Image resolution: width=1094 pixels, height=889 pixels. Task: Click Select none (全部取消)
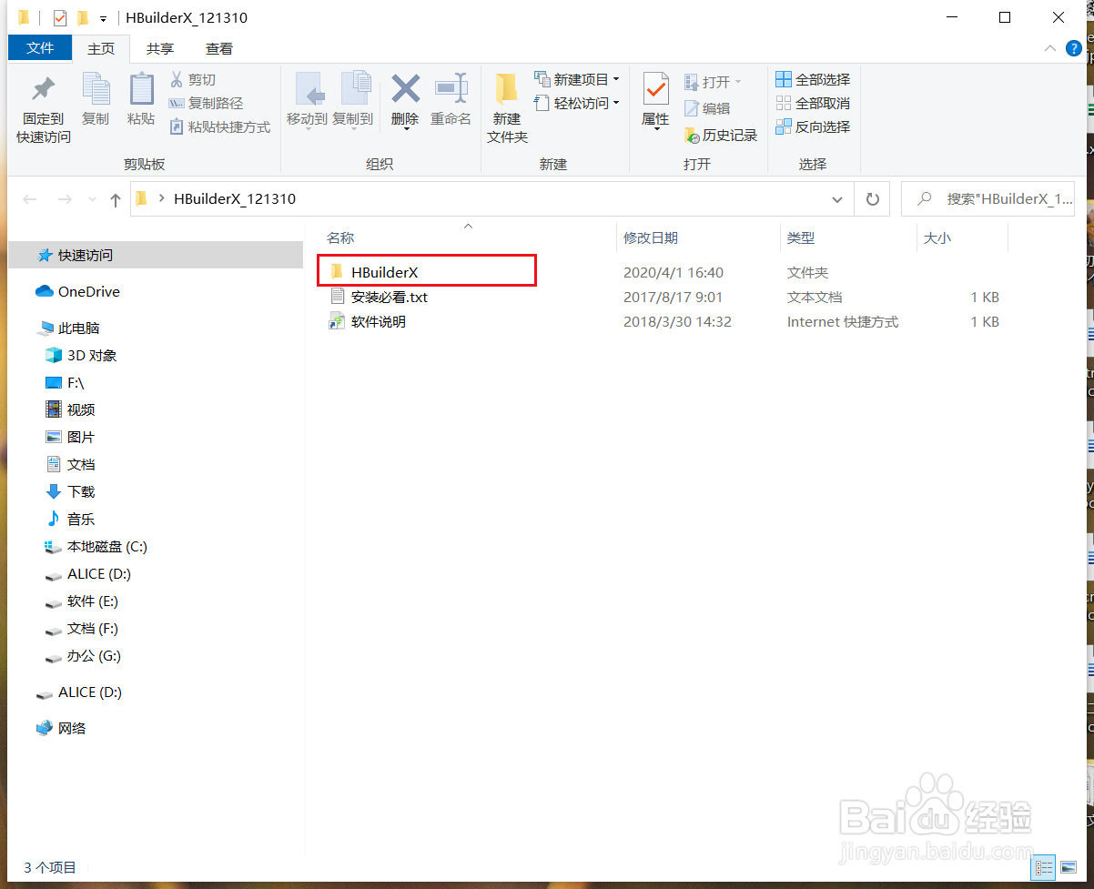coord(813,104)
